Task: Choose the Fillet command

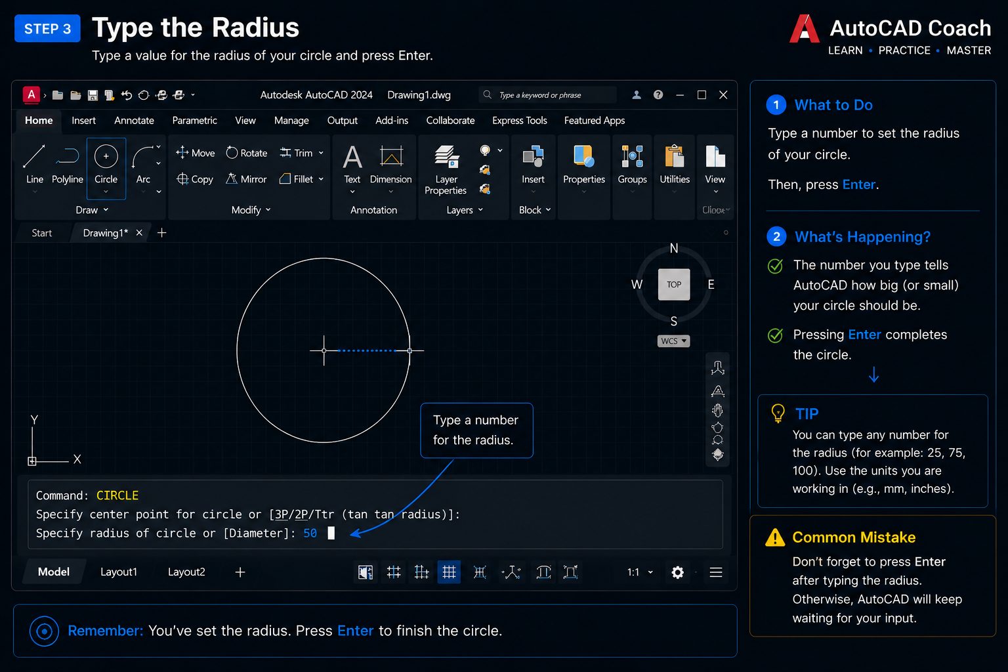Action: [297, 179]
